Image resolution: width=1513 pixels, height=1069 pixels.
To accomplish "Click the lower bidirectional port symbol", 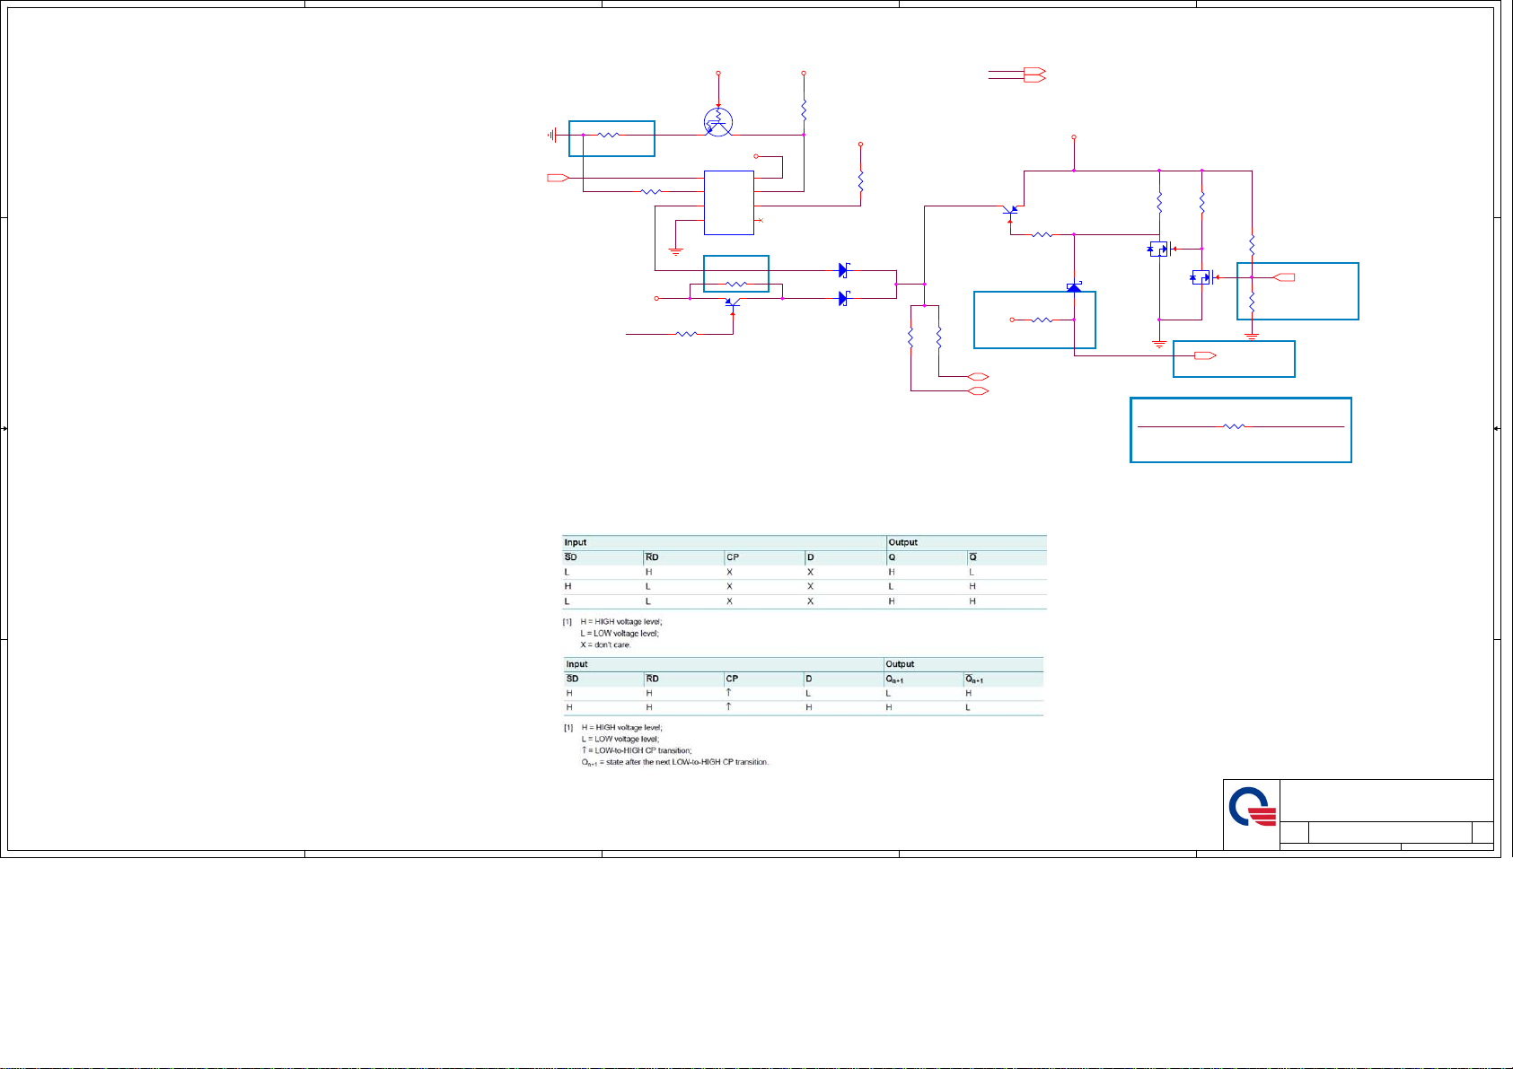I will pyautogui.click(x=978, y=390).
